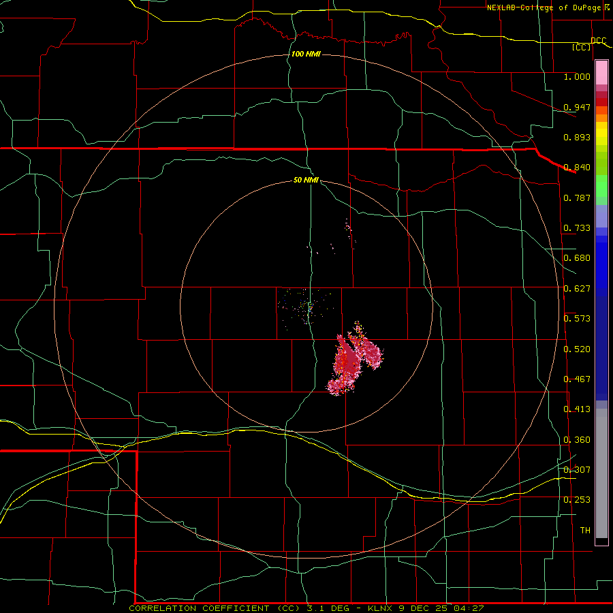Click the Correlation Coefficient caption at bottom
Image resolution: width=613 pixels, height=613 pixels.
(x=306, y=608)
